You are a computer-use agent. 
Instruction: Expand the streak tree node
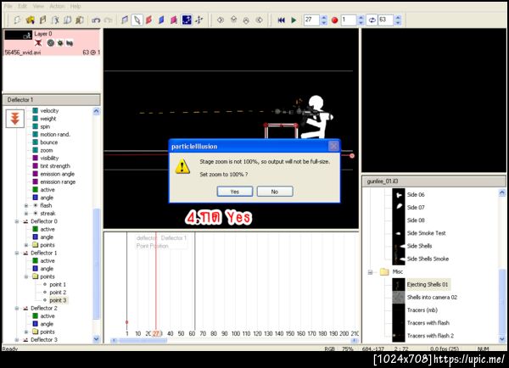pos(26,213)
